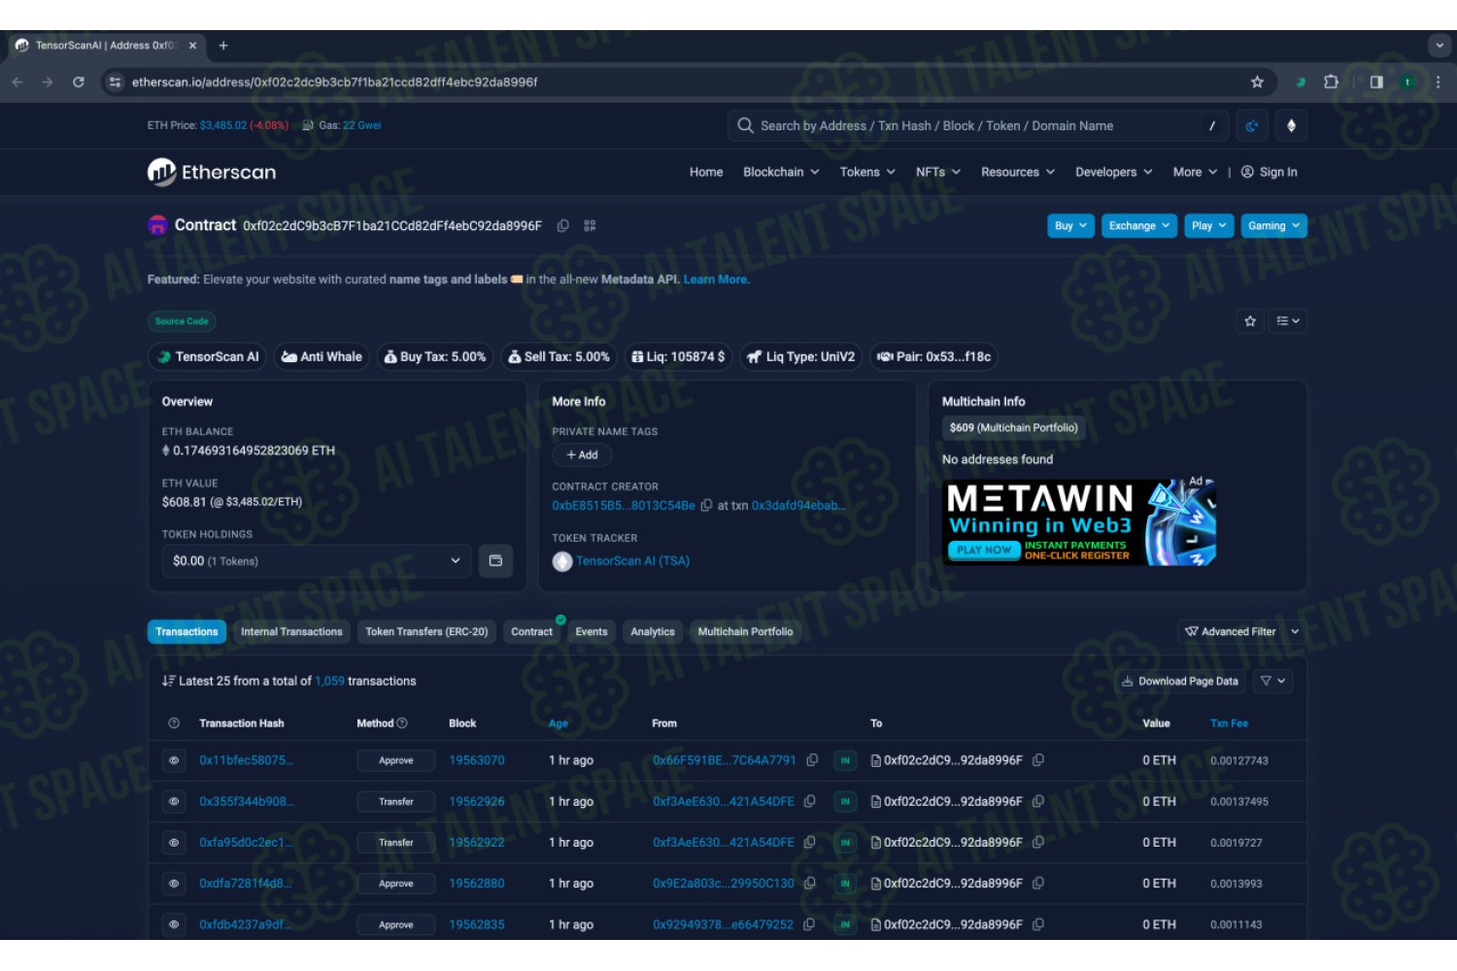Click the Source Code label badge
The width and height of the screenshot is (1457, 971).
[182, 321]
